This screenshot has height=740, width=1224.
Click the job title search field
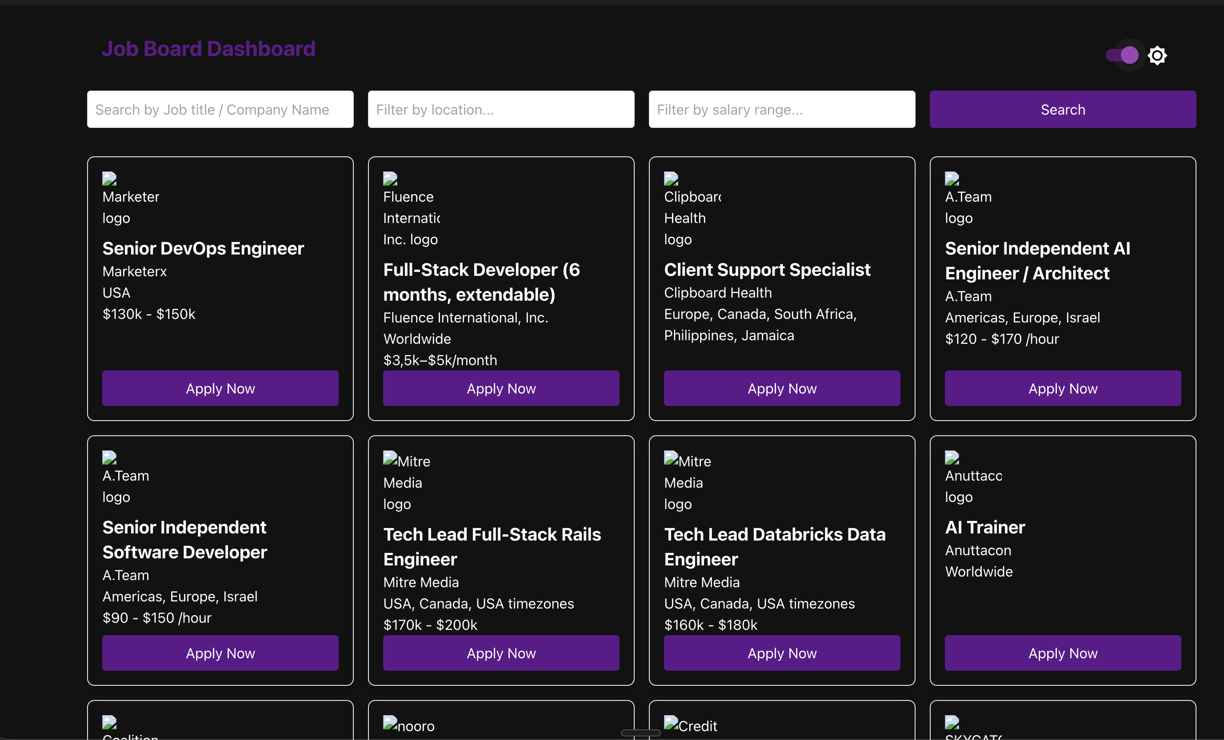(x=220, y=109)
